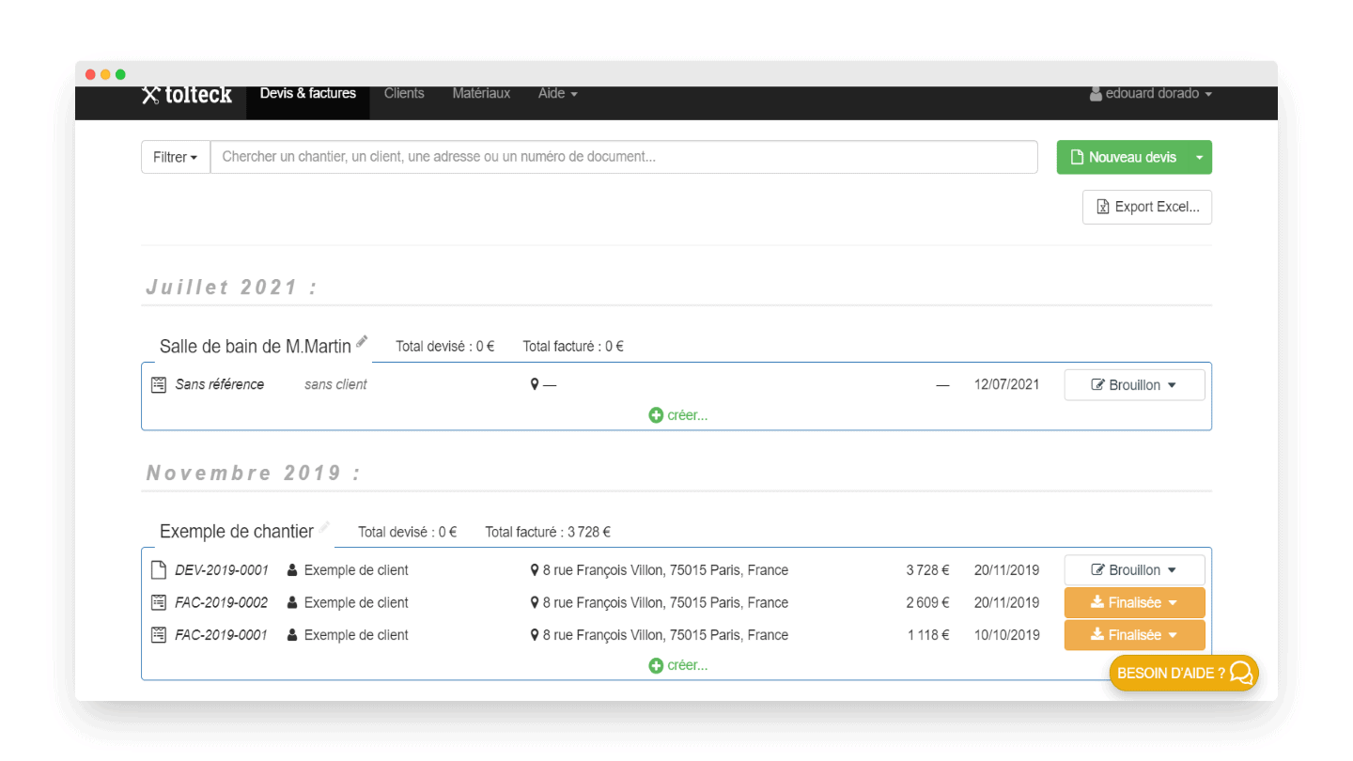Screen dimensions: 1353x761
Task: Open the Finalisée dropdown for FAC-2019-0001
Action: pyautogui.click(x=1134, y=635)
